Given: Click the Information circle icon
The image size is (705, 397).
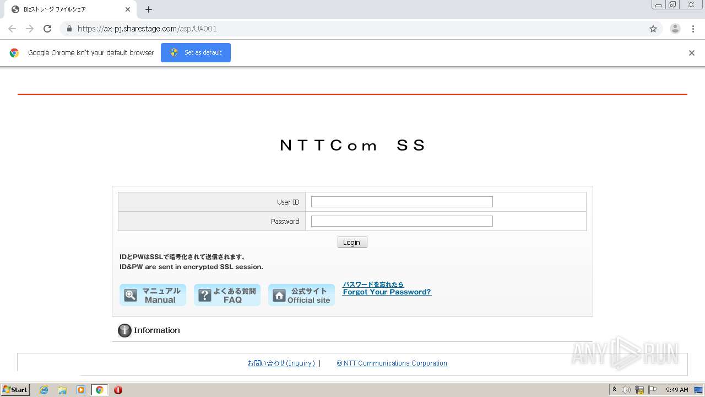Looking at the screenshot, I should point(124,330).
